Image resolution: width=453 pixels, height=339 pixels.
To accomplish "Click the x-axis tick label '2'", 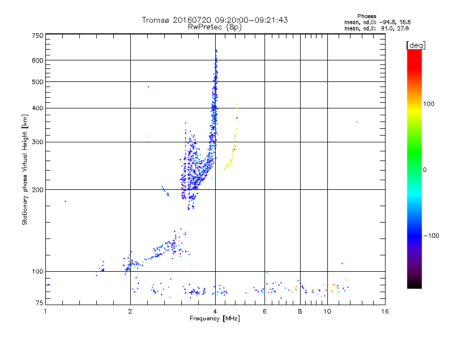I will (x=130, y=311).
